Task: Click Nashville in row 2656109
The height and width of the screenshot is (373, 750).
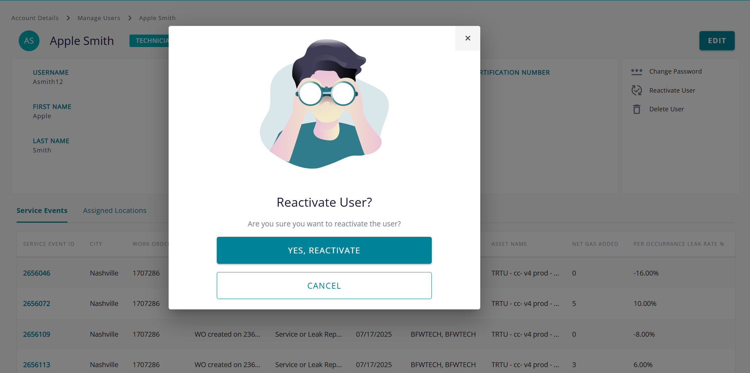Action: pos(104,334)
